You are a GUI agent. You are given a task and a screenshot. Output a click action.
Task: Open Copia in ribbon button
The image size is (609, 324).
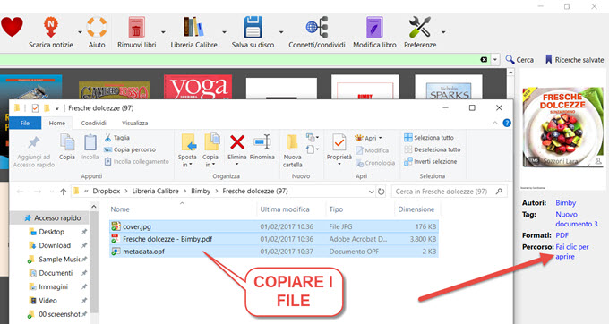[x=210, y=150]
